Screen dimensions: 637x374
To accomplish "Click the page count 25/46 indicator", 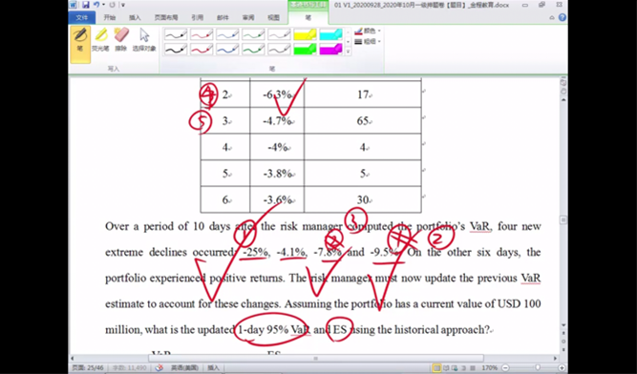I will tap(88, 368).
